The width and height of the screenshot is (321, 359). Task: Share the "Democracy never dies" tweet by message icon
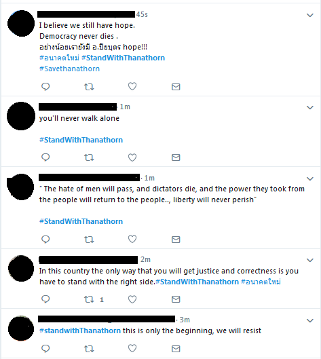click(176, 87)
